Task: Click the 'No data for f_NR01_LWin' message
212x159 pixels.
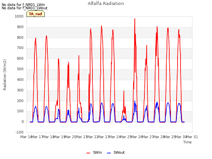Action: 23,5
